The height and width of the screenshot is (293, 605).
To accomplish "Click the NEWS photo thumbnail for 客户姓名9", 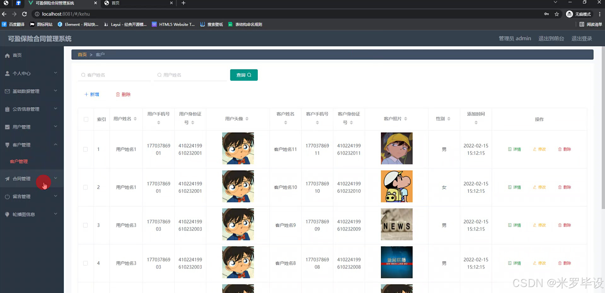I will pyautogui.click(x=397, y=225).
